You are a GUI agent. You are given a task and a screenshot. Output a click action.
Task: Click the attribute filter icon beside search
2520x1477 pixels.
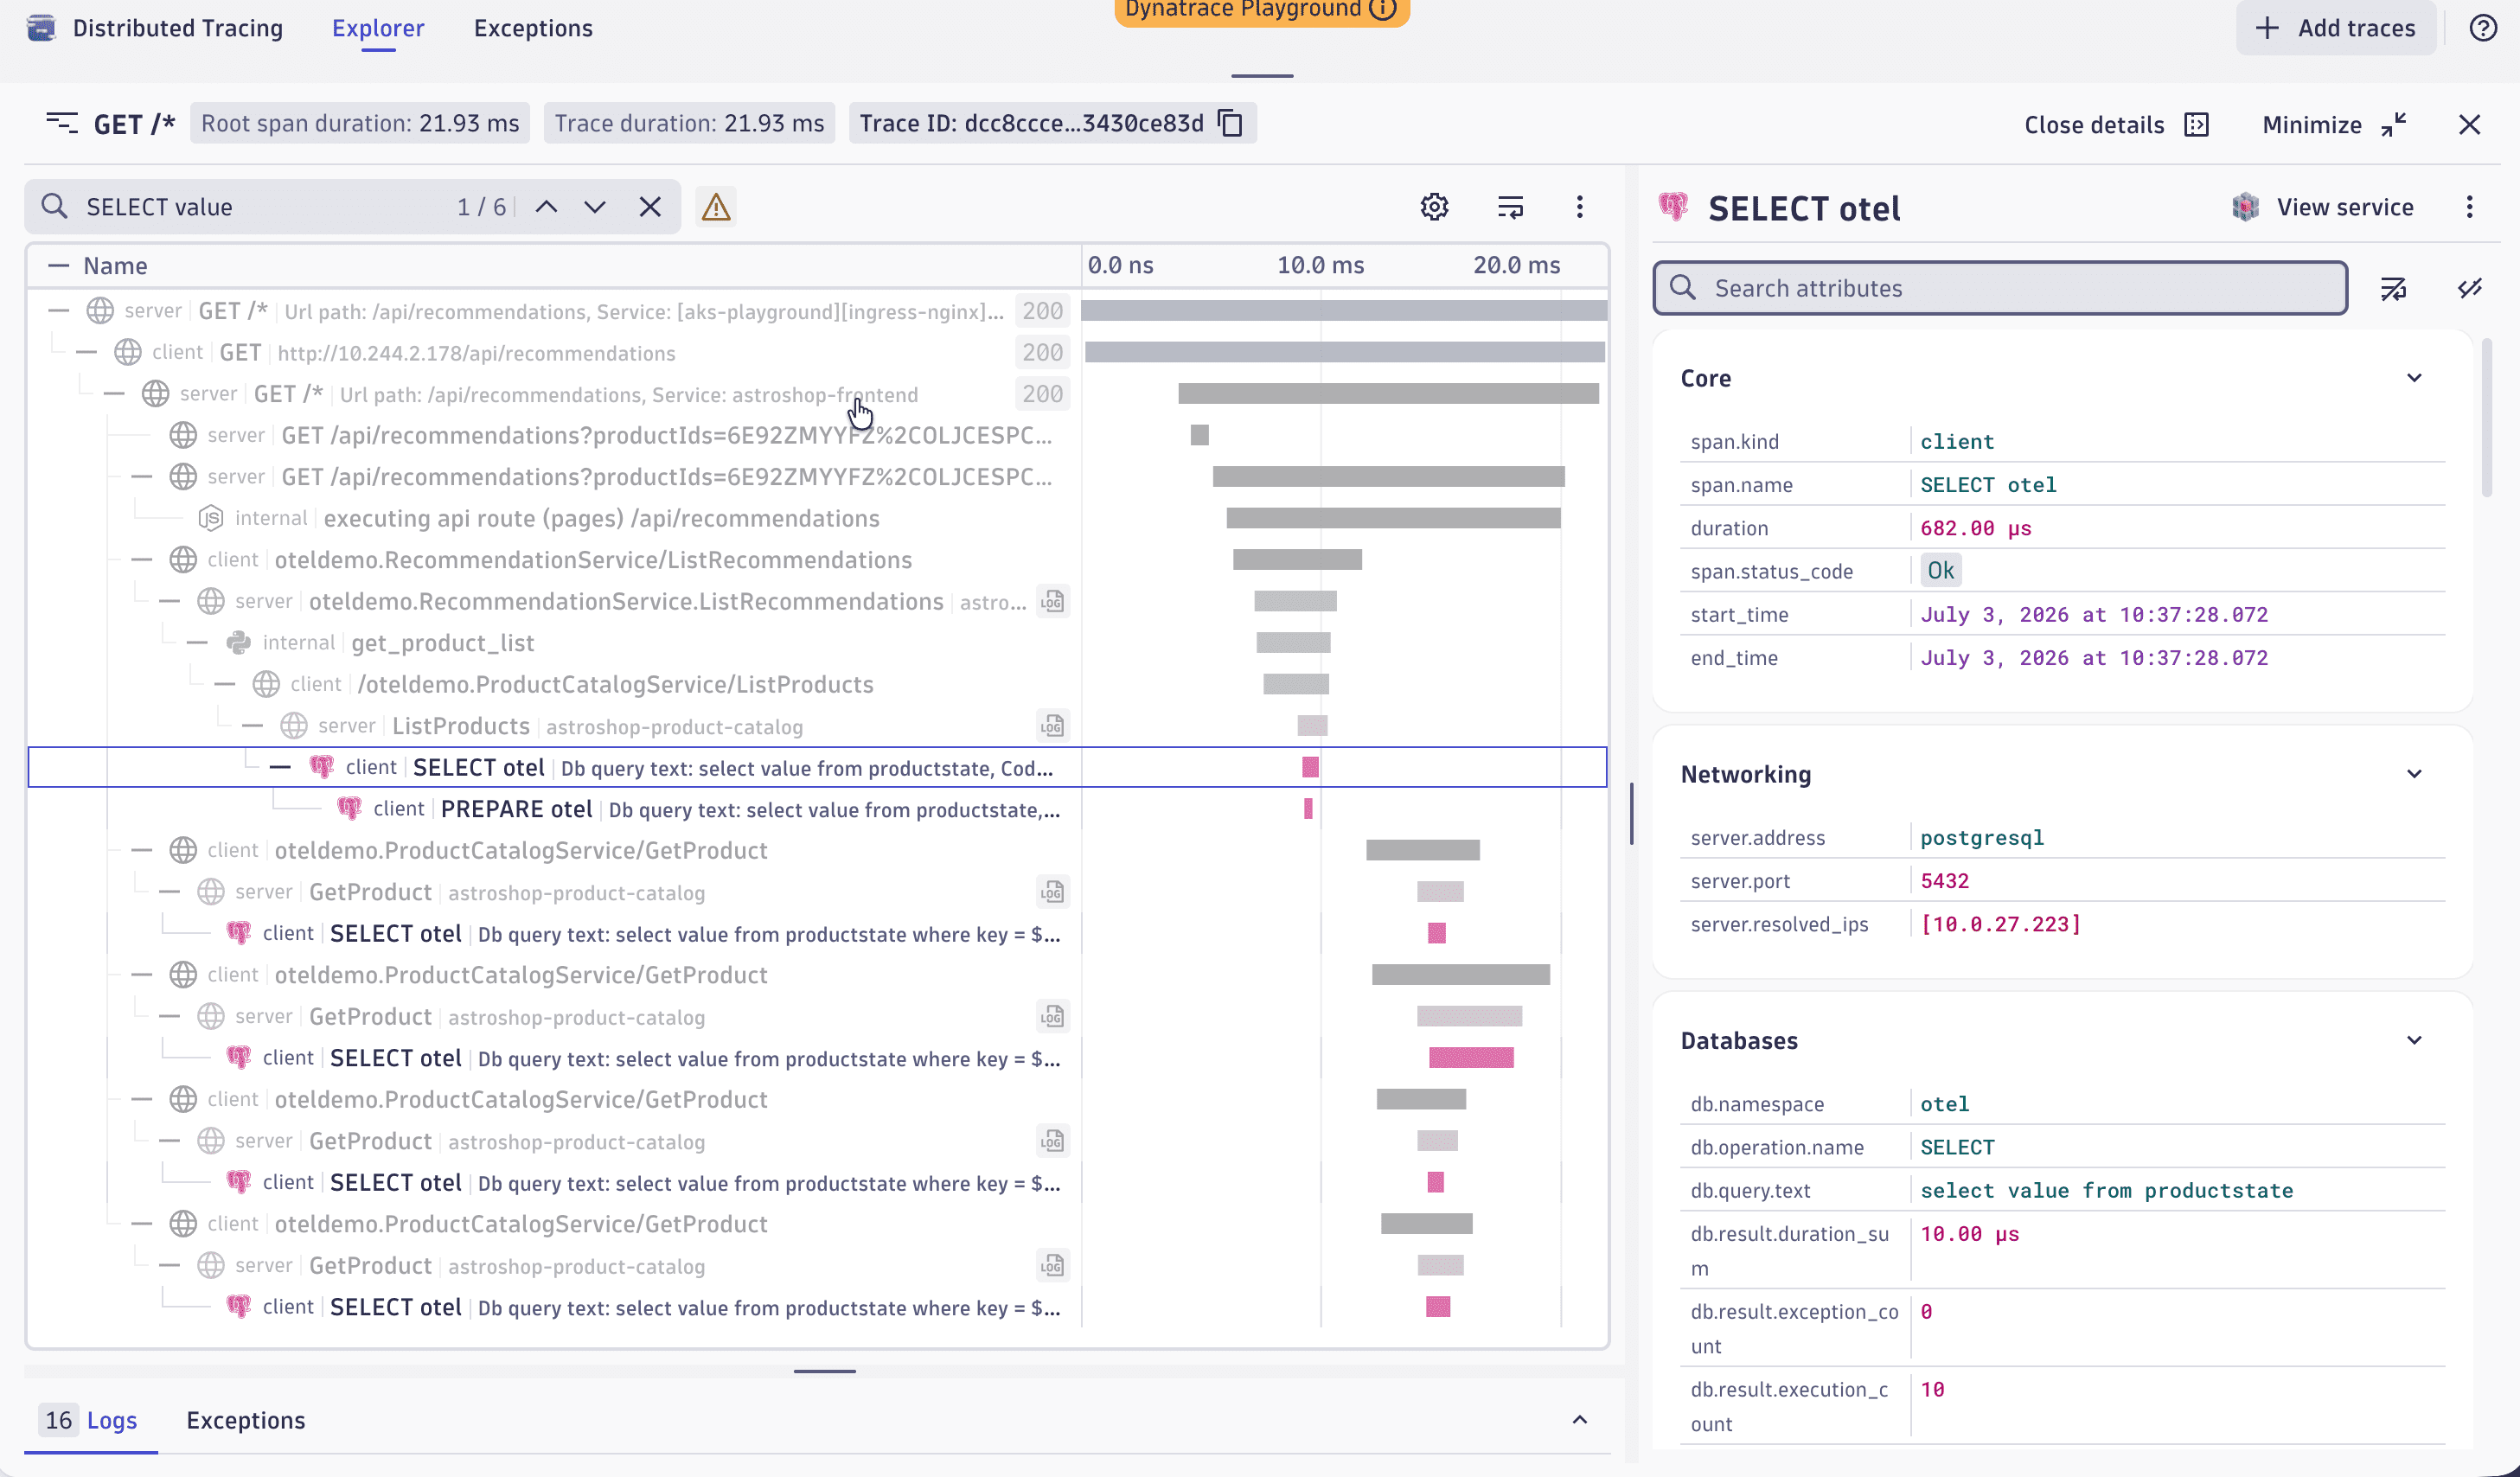pyautogui.click(x=2393, y=289)
